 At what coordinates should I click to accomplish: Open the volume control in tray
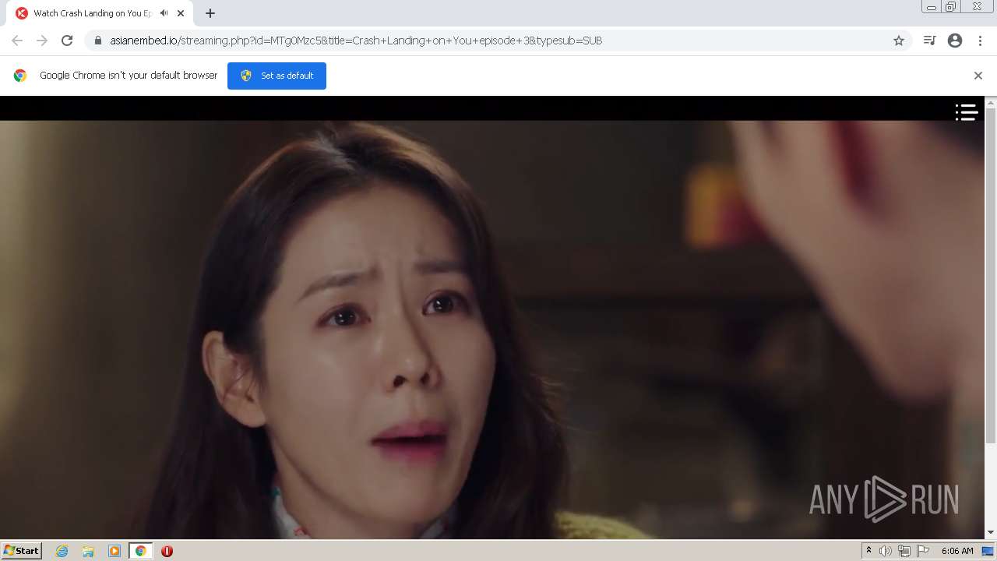coord(885,551)
